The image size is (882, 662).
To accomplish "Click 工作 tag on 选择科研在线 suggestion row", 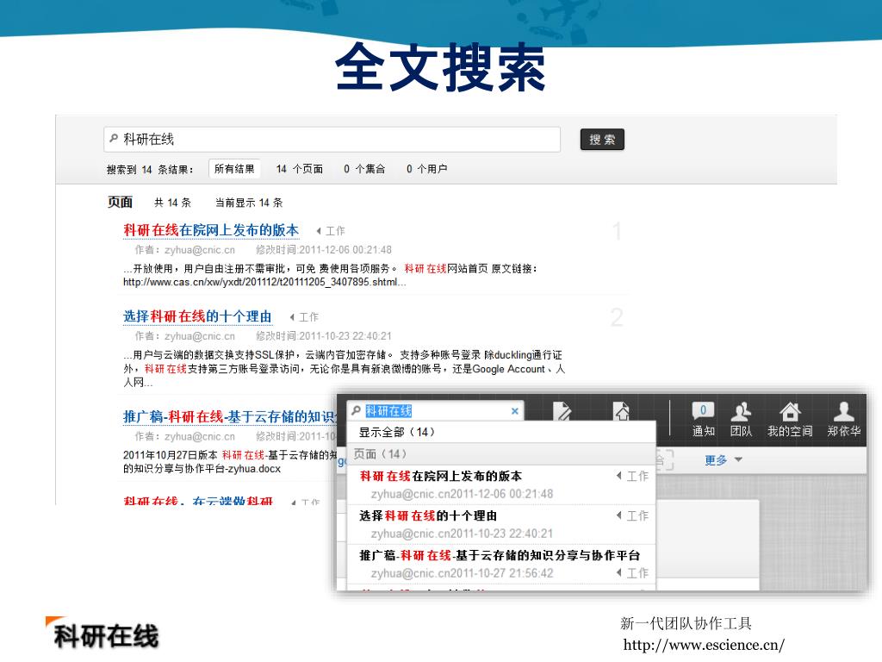I will click(633, 515).
